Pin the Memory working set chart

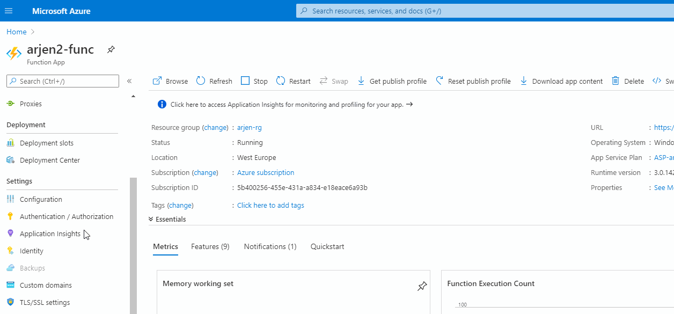422,286
